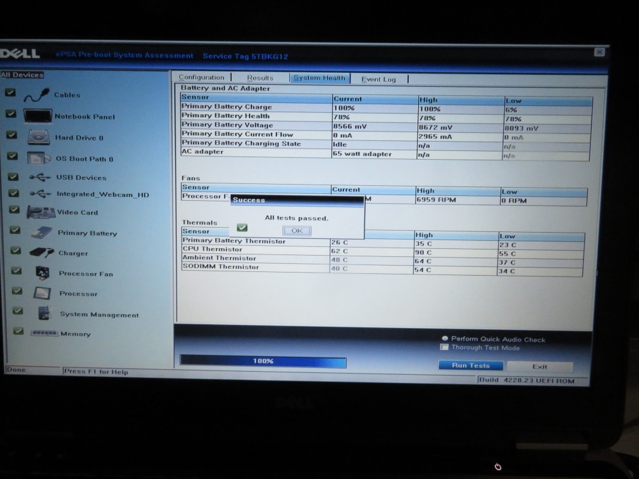Click Primary Battery Charge sensor row
Image resolution: width=639 pixels, height=479 pixels.
pyautogui.click(x=386, y=108)
